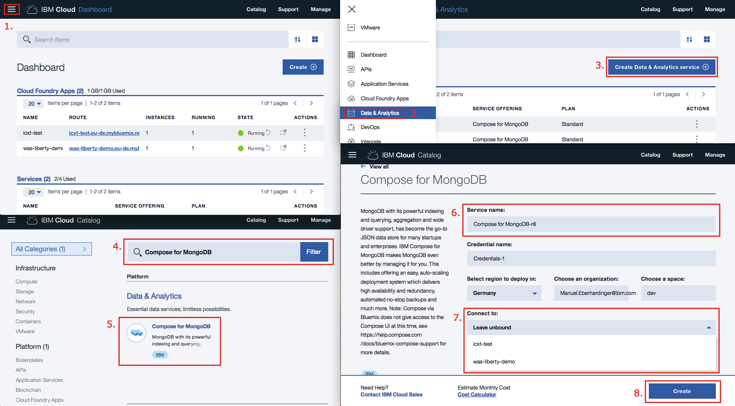Open hamburger menu in Dashboard window
Viewport: 735px width, 406px height.
[x=11, y=9]
